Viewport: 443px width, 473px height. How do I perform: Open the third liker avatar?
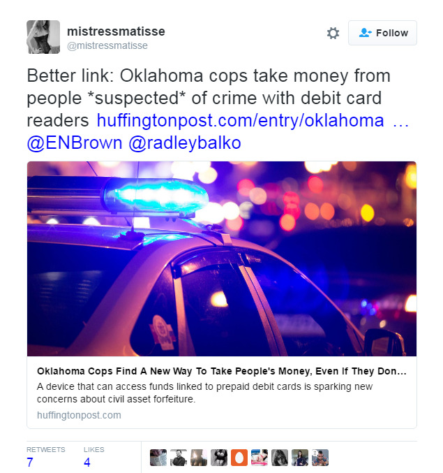[199, 458]
